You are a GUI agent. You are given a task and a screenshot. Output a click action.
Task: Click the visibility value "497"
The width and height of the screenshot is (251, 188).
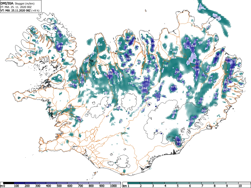pos(201,42)
